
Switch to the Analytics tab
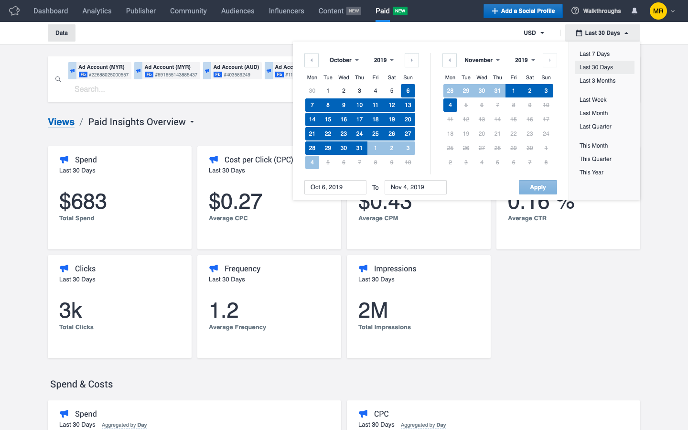[x=97, y=11]
